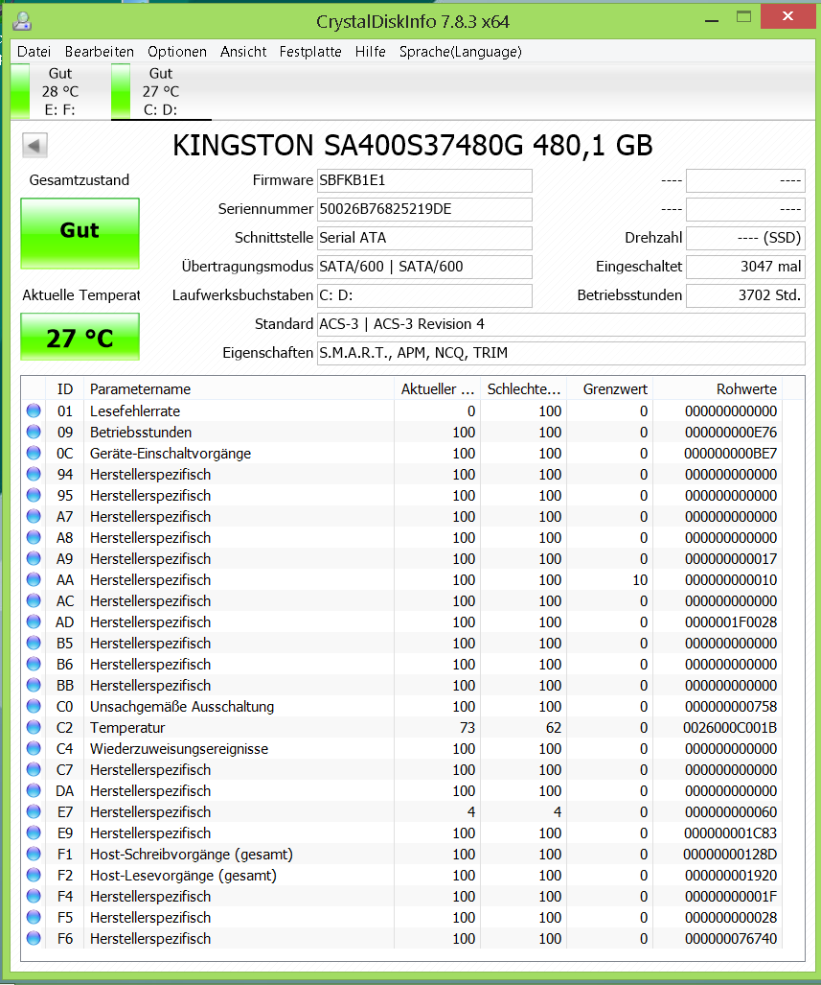Screen dimensions: 821x985
Task: Click the Laufwerksbuchstaben field C: D:
Action: pos(424,295)
